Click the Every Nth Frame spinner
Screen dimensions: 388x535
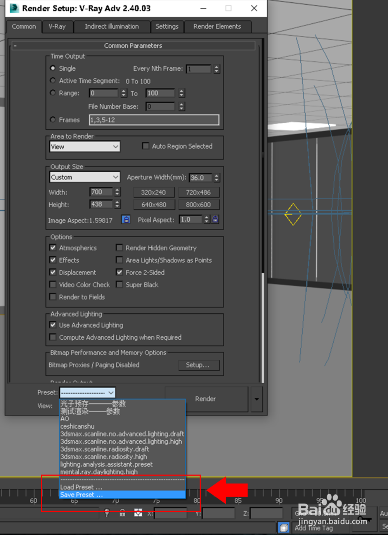tap(217, 69)
